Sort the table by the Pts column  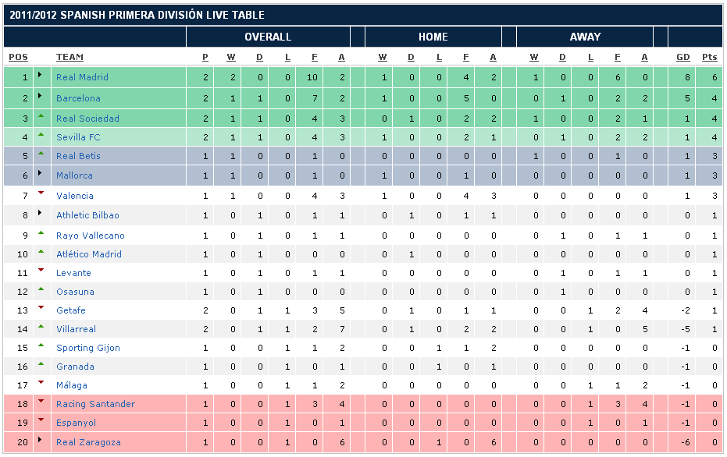pyautogui.click(x=709, y=57)
